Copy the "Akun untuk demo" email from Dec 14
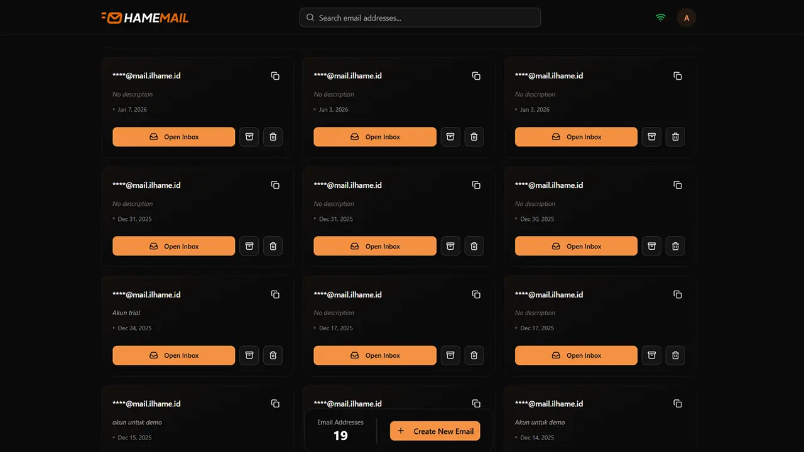This screenshot has height=452, width=804. (678, 404)
